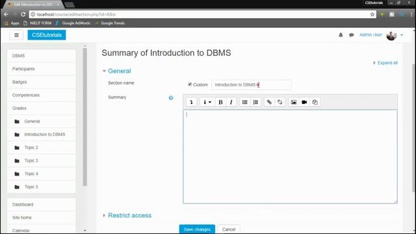The height and width of the screenshot is (234, 416).
Task: Save changes to the section
Action: (197, 229)
